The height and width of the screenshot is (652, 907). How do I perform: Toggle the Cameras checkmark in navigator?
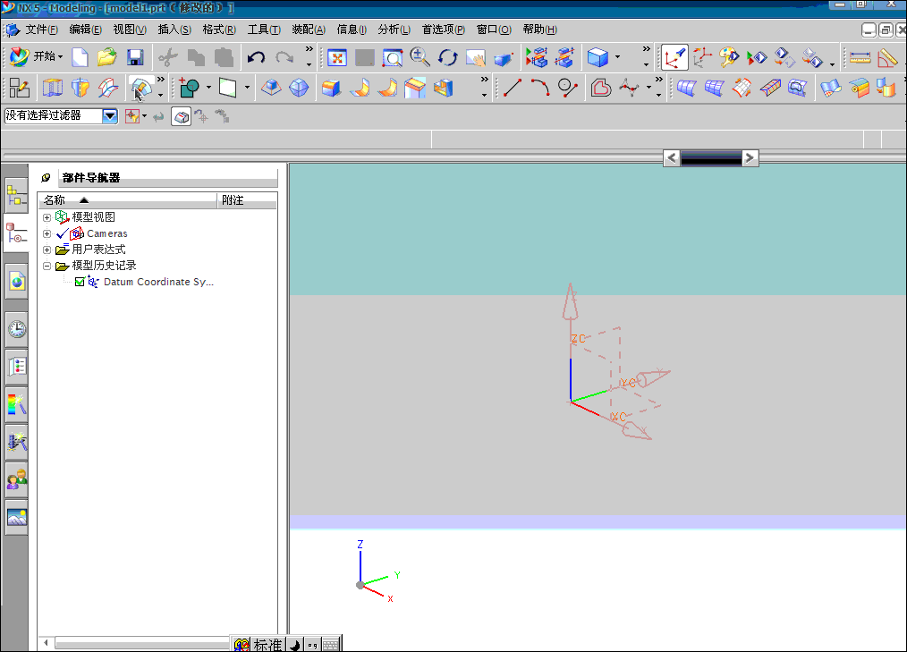click(62, 233)
